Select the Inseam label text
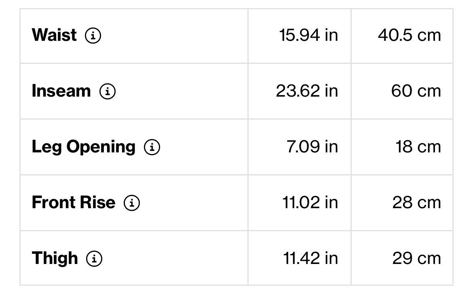The width and height of the screenshot is (473, 306). pyautogui.click(x=61, y=91)
